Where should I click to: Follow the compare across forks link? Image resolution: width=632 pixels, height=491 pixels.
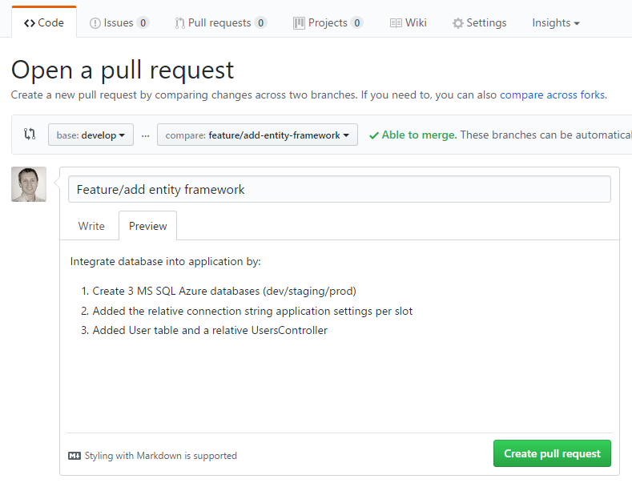pyautogui.click(x=553, y=95)
